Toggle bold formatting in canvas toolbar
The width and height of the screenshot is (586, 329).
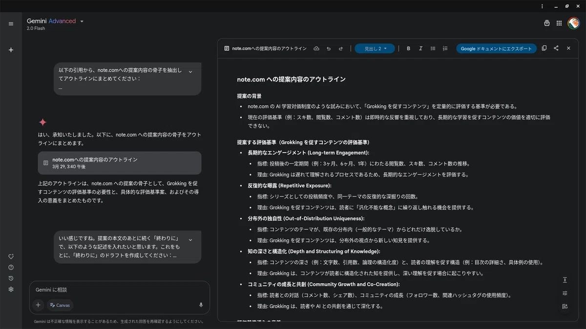(x=408, y=48)
